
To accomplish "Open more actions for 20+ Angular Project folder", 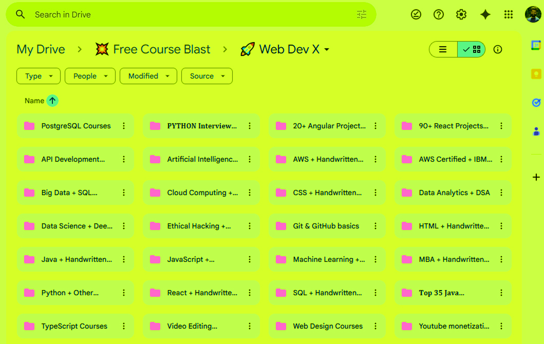I will (x=376, y=126).
